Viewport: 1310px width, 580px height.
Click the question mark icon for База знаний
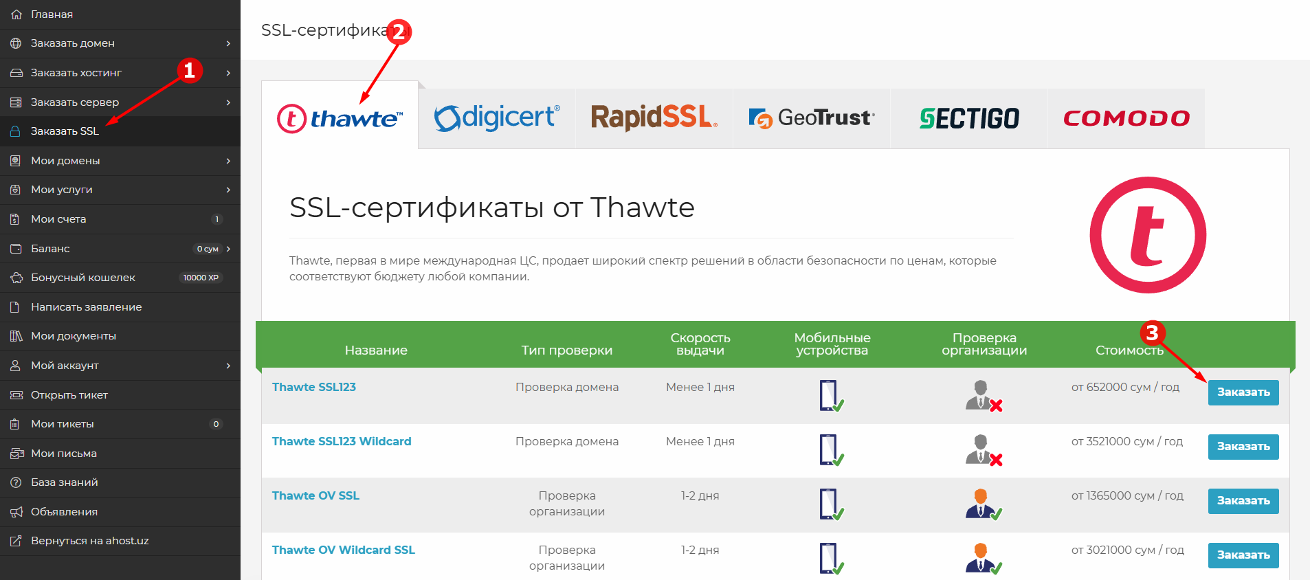[16, 482]
